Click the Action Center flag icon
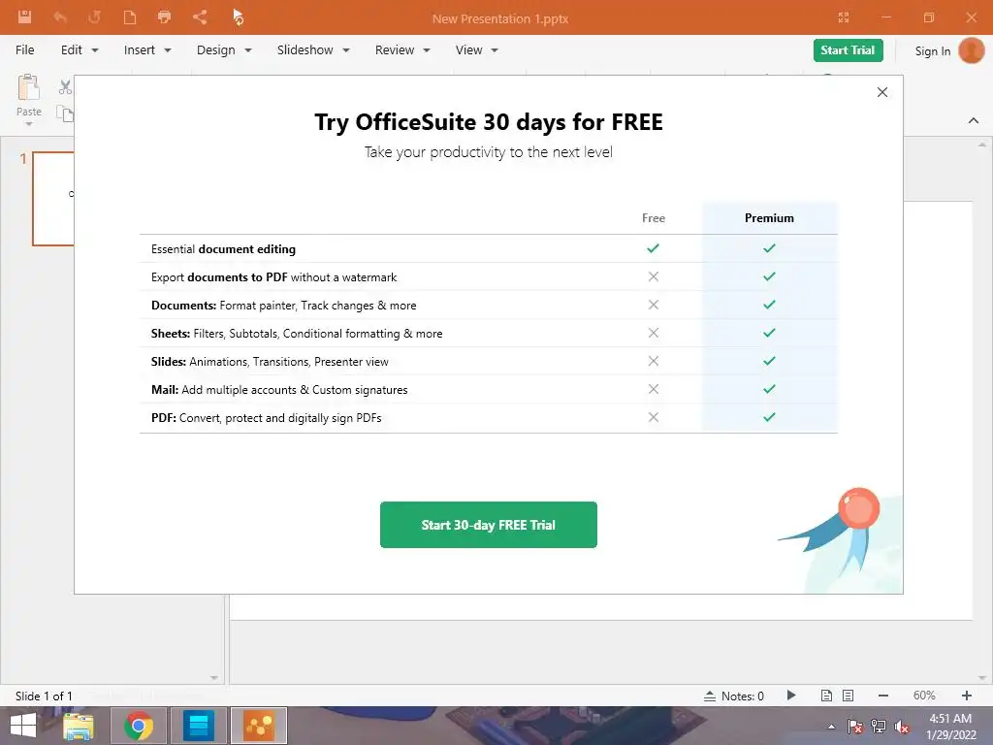This screenshot has height=745, width=993. tap(855, 727)
